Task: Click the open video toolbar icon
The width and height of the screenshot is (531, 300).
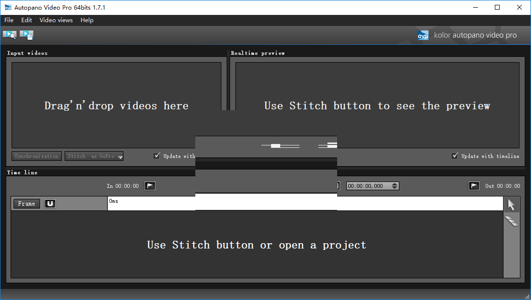Action: [x=9, y=35]
